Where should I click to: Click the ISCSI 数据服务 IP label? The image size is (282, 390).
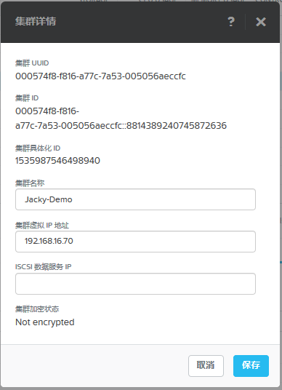[43, 267]
